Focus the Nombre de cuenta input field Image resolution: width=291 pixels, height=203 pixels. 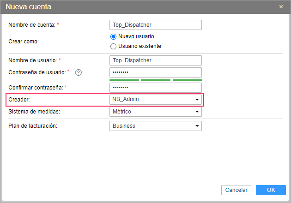[x=156, y=25]
